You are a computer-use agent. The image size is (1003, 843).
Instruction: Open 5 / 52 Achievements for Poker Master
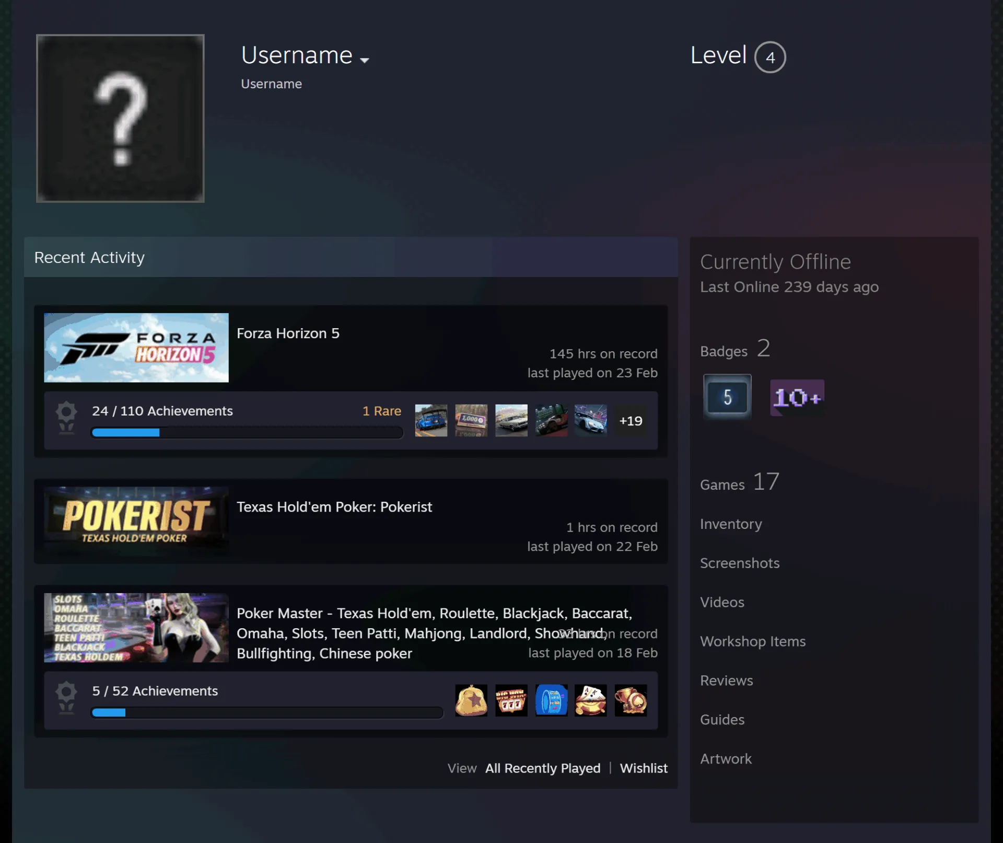(155, 691)
